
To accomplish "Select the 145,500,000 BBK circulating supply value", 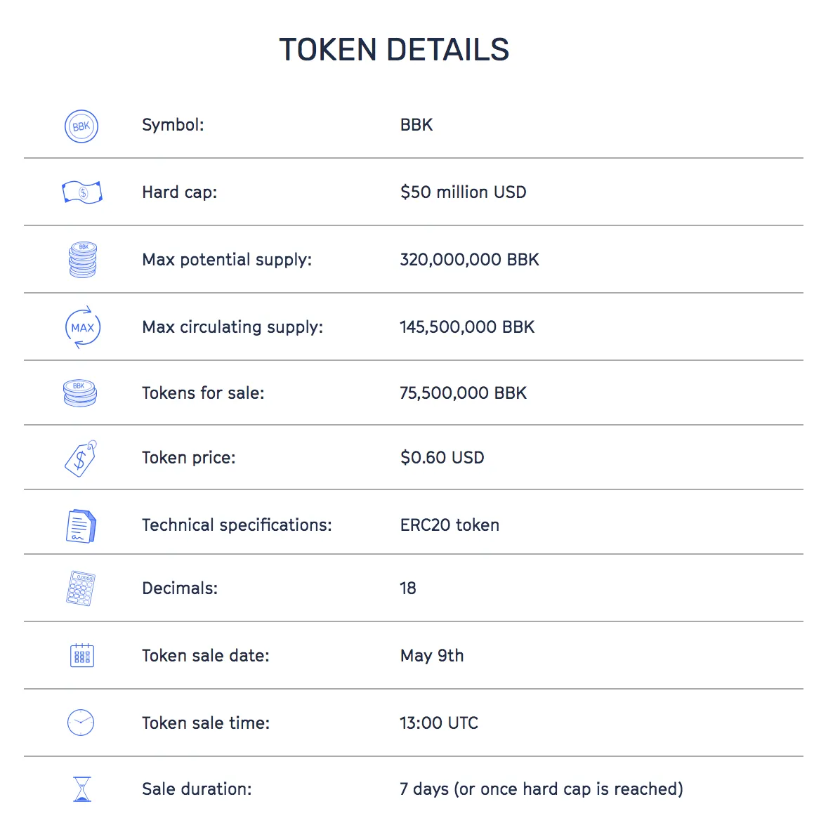I will pos(467,327).
